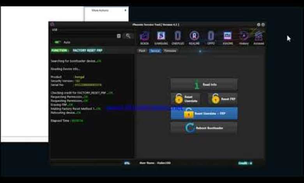The height and width of the screenshot is (183, 304).
Task: Click the Credit indicator in status bar
Action: point(245,163)
